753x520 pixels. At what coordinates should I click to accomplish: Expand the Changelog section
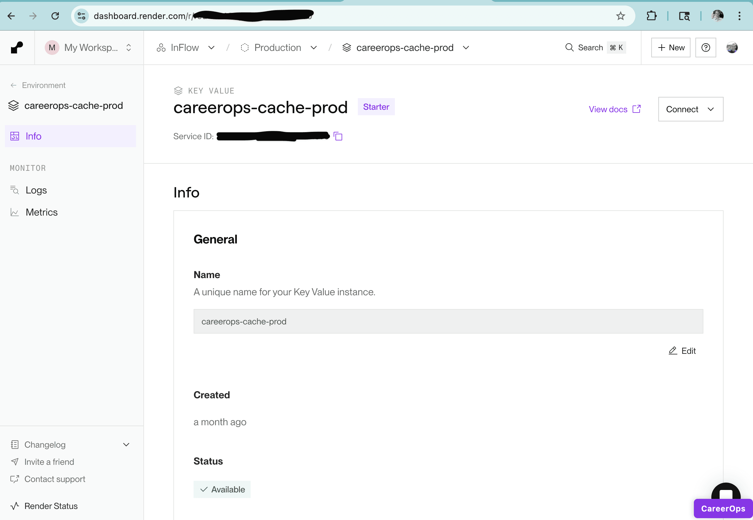[126, 444]
